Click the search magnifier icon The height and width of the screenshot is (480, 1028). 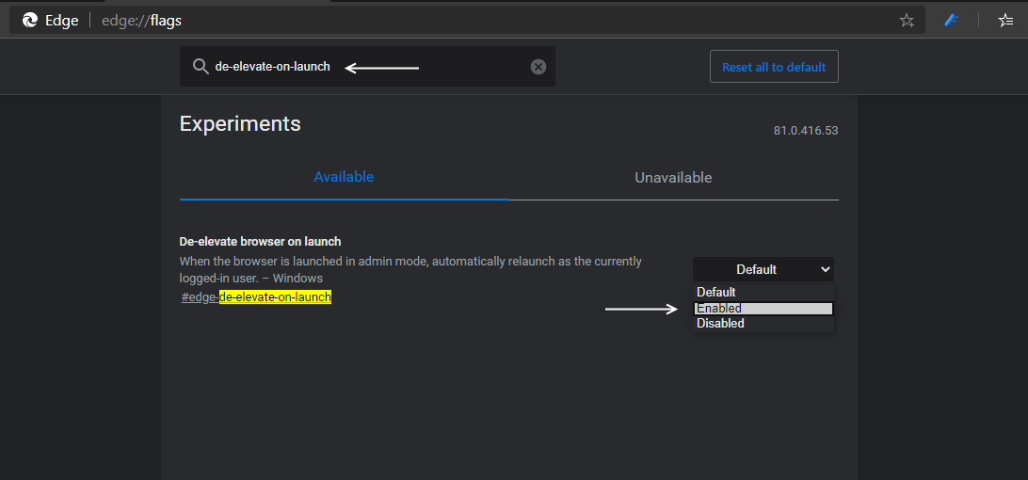pos(200,66)
